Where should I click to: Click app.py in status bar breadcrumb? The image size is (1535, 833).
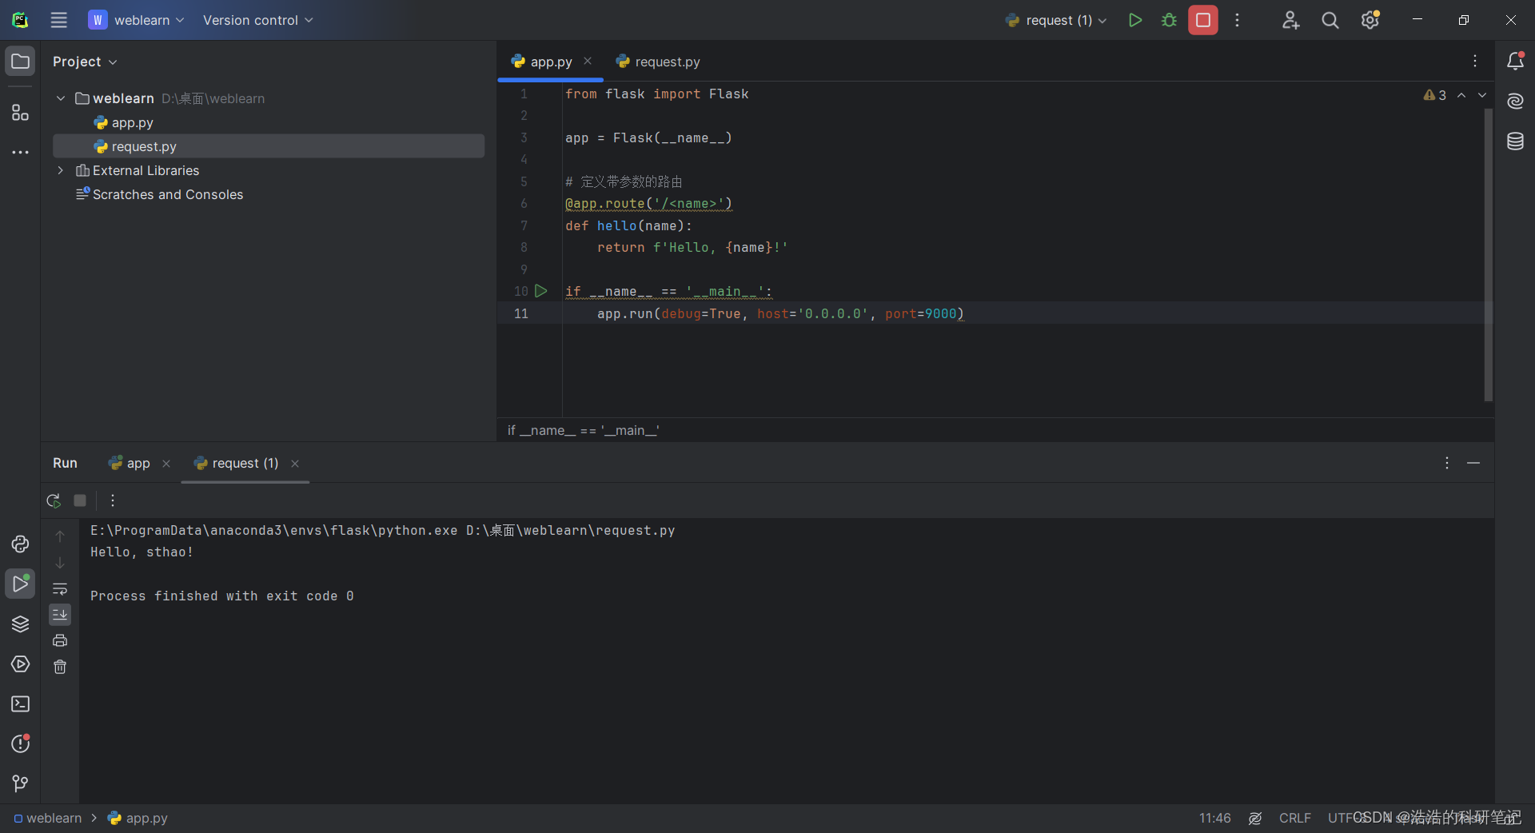(138, 818)
